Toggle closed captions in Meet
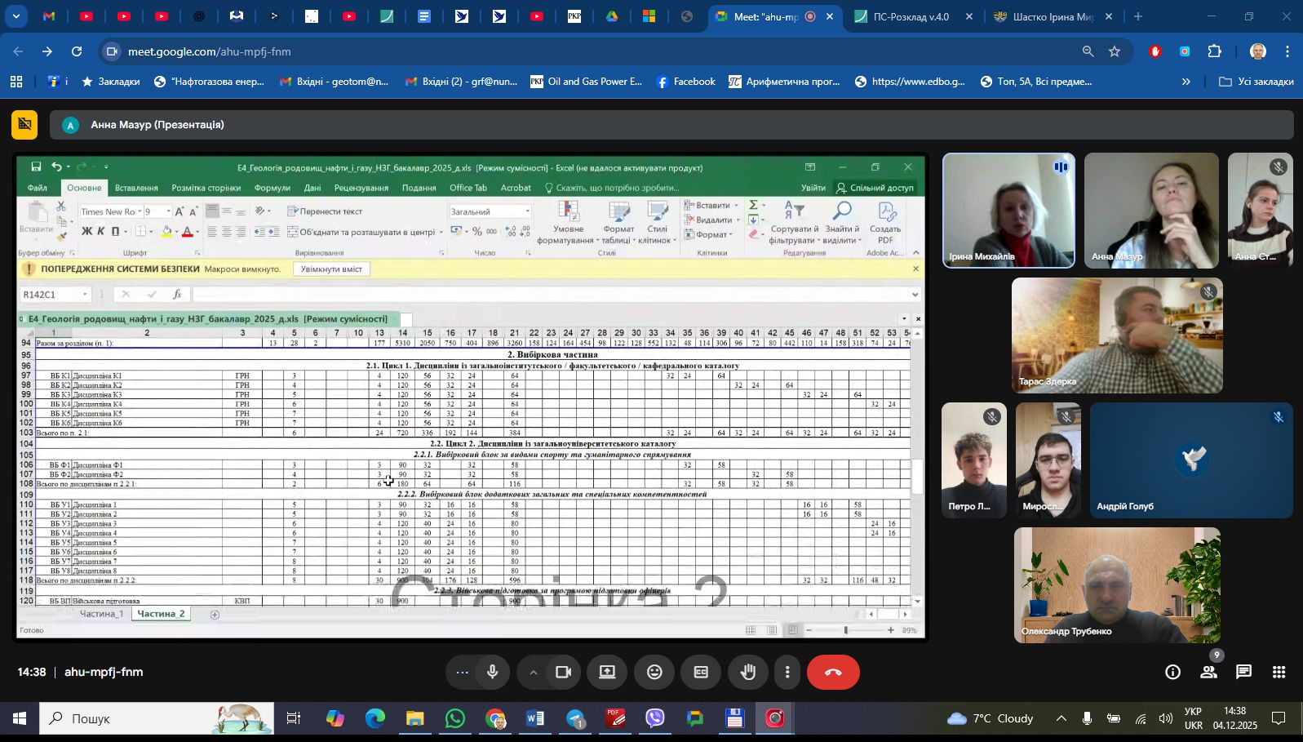Viewport: 1303px width, 742px height. [x=701, y=672]
